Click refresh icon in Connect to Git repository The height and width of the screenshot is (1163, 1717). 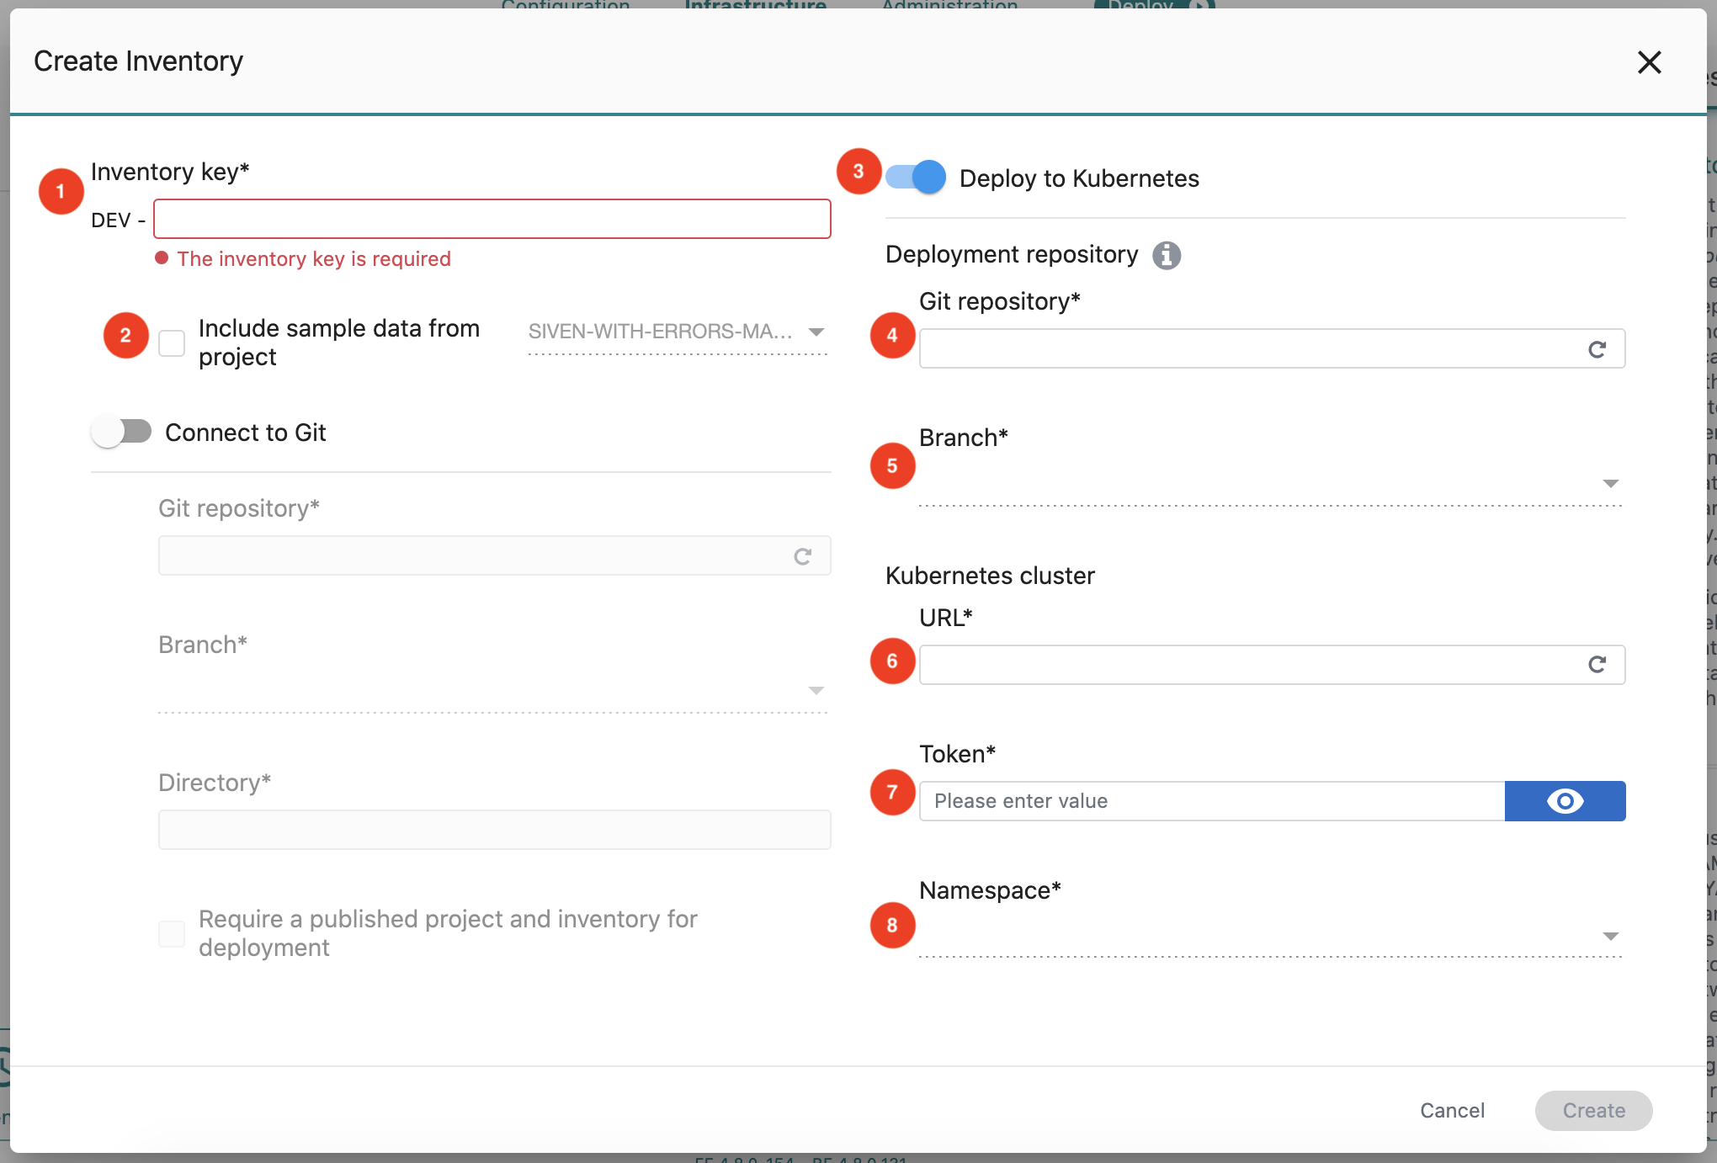coord(802,556)
